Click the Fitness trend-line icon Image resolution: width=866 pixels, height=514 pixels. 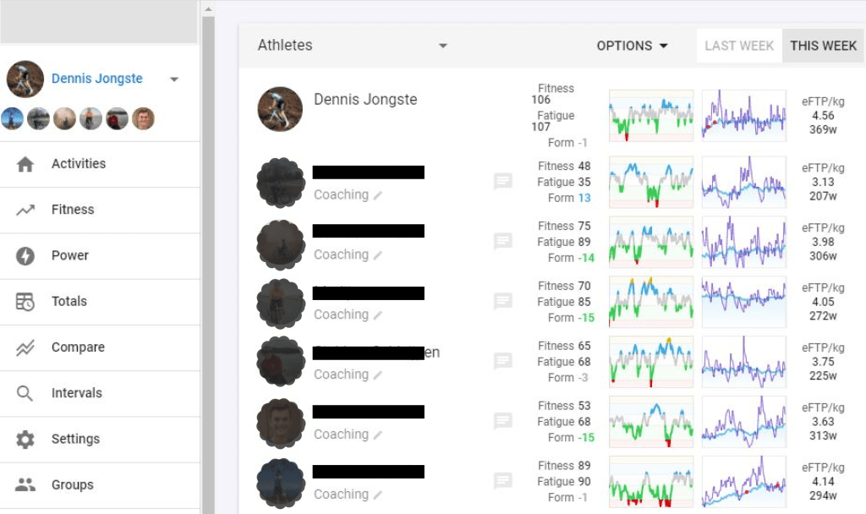25,210
